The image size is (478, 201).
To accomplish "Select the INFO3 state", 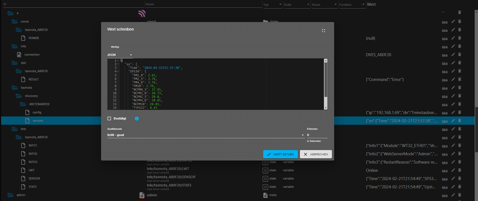I will [33, 162].
